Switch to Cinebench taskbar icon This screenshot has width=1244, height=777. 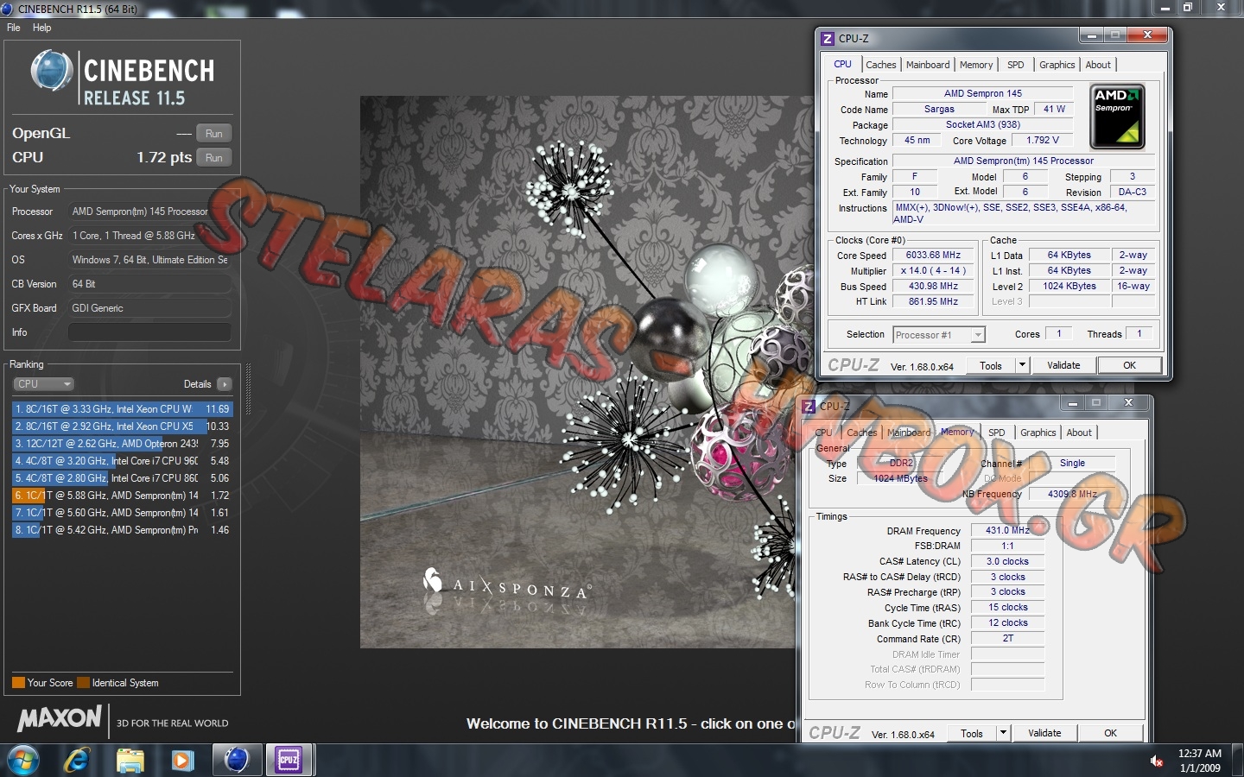pyautogui.click(x=237, y=760)
